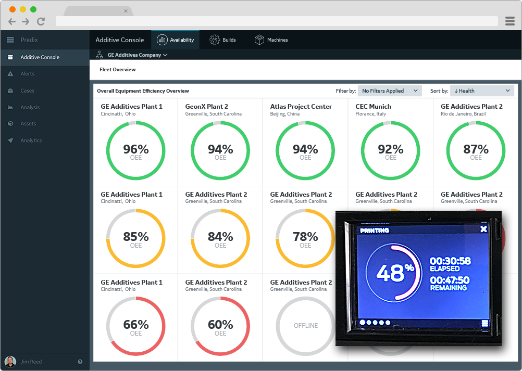Reload the page with refresh icon
Image resolution: width=522 pixels, height=371 pixels.
[41, 22]
